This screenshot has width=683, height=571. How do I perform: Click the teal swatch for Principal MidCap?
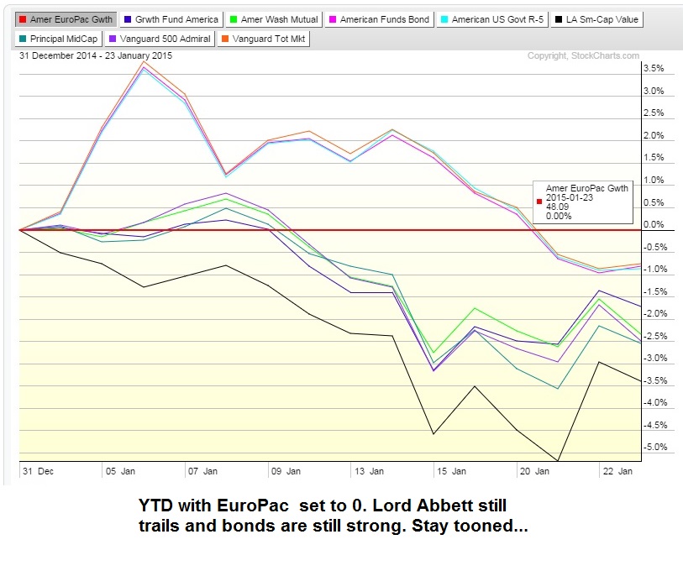(23, 39)
